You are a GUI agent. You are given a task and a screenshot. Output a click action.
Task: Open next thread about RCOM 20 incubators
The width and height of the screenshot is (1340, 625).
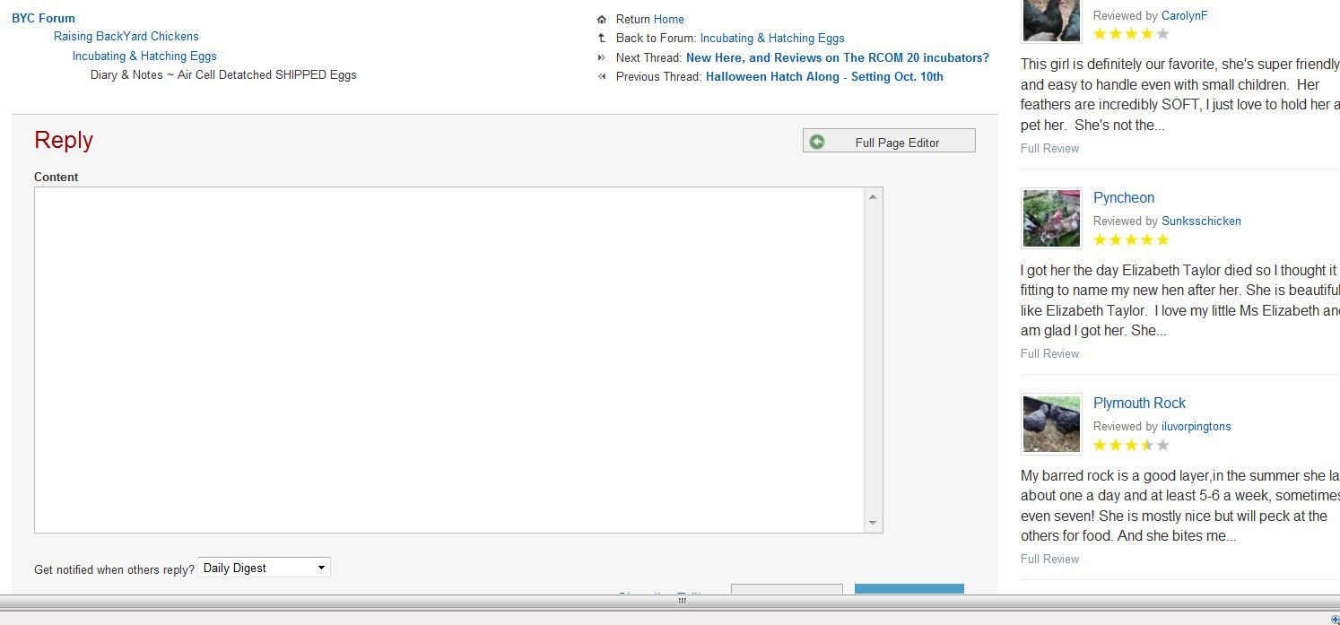click(x=837, y=57)
